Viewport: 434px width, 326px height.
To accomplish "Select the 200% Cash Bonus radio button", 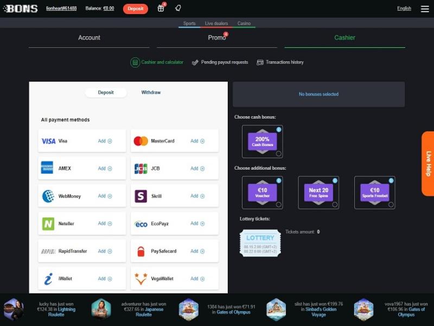I will pyautogui.click(x=279, y=154).
